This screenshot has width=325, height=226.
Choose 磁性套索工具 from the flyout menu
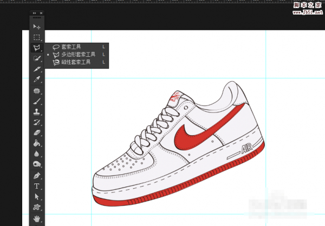76,62
